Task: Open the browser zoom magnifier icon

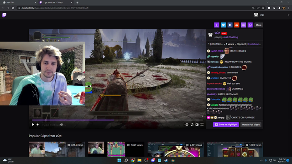Action: point(253,8)
